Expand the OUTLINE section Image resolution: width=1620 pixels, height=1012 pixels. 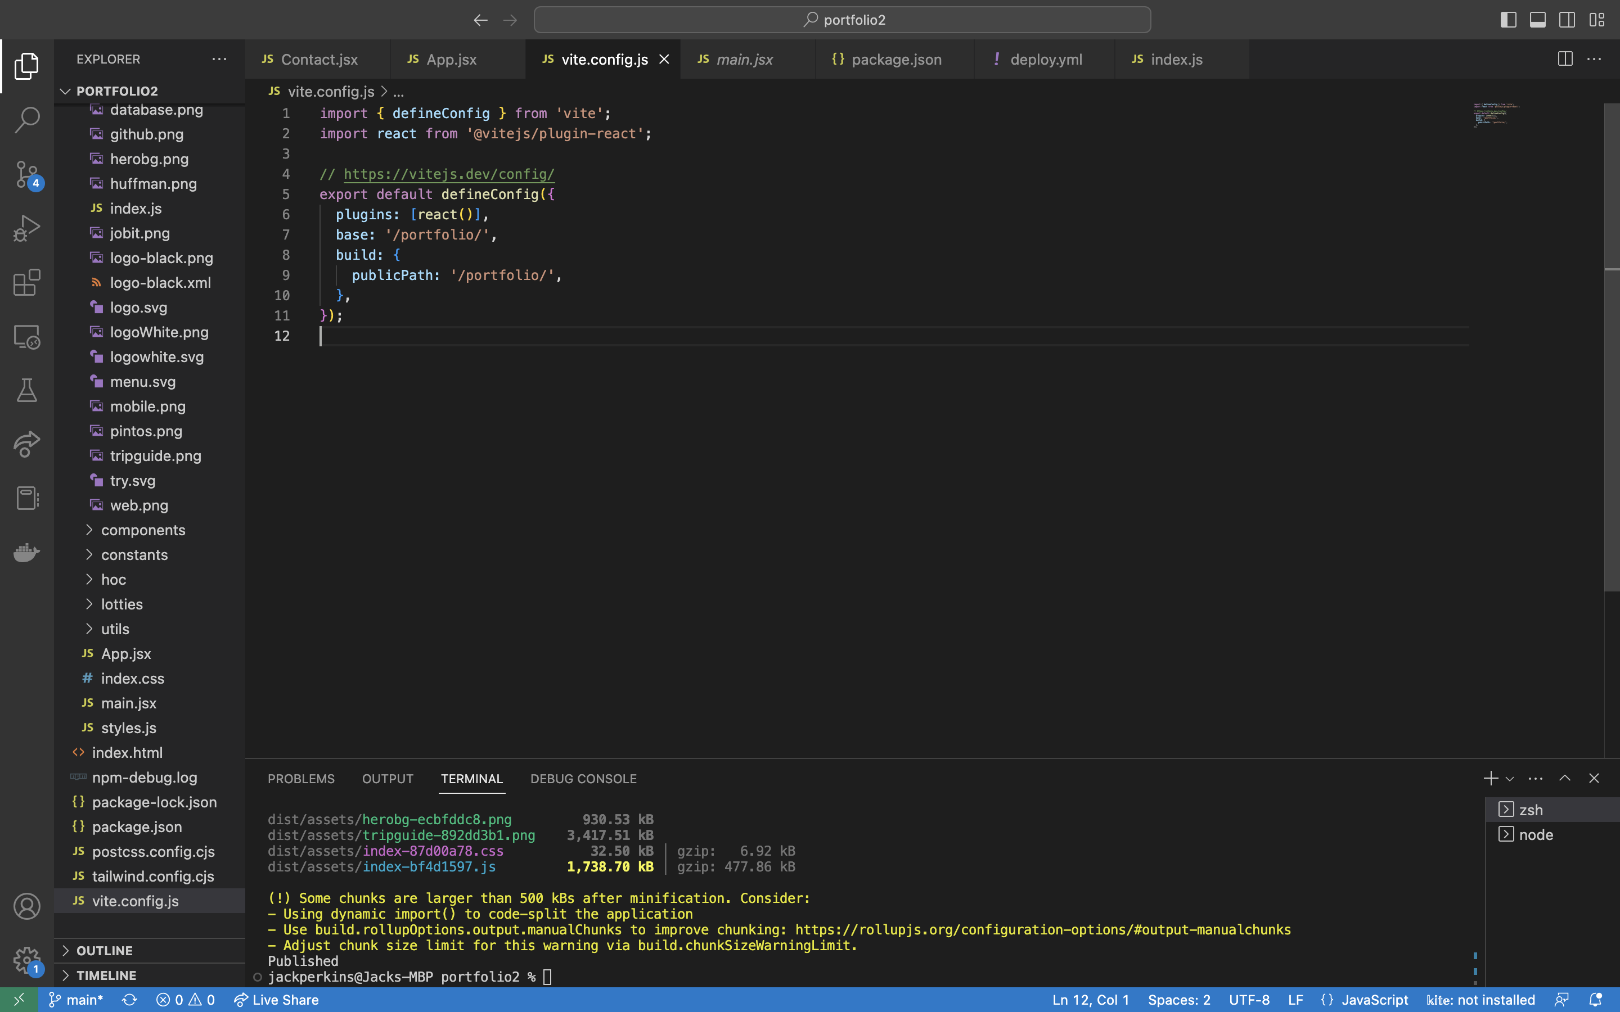[x=150, y=950]
